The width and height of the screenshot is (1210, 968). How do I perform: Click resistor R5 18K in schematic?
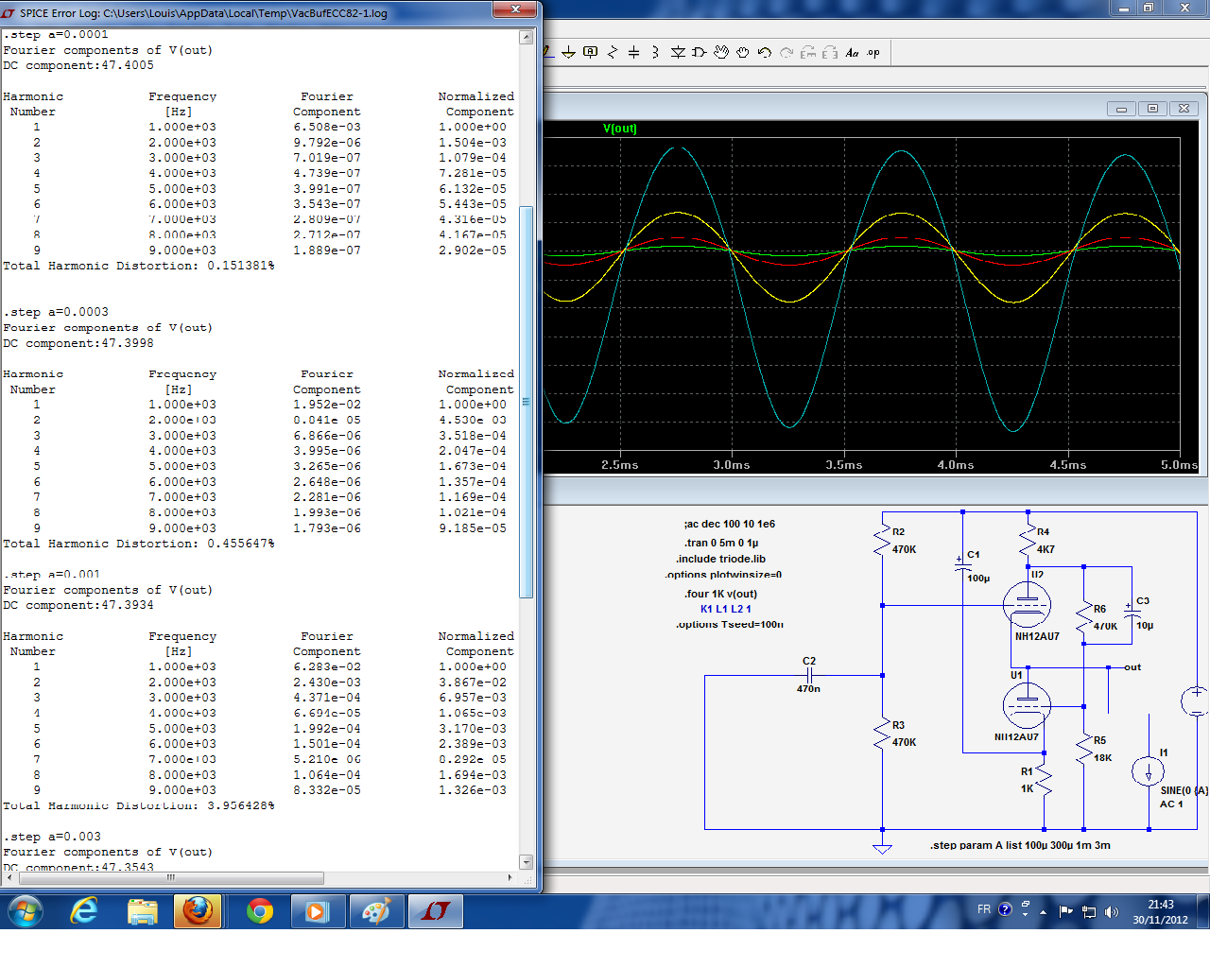coord(1084,749)
